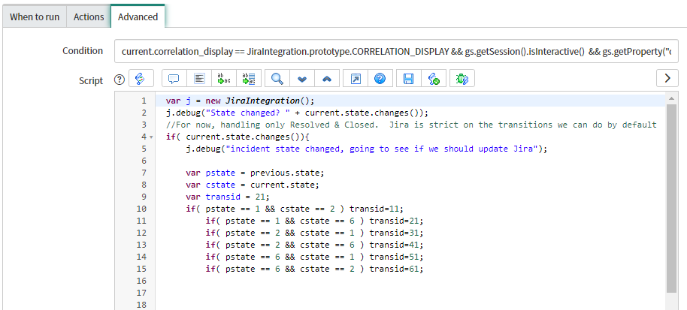Click the j.debug "State changed? " line

coord(297,113)
